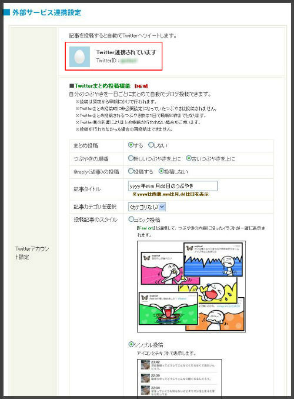The width and height of the screenshot is (294, 399).
Task: Click the 'TwitterID' label text
Action: [x=106, y=61]
